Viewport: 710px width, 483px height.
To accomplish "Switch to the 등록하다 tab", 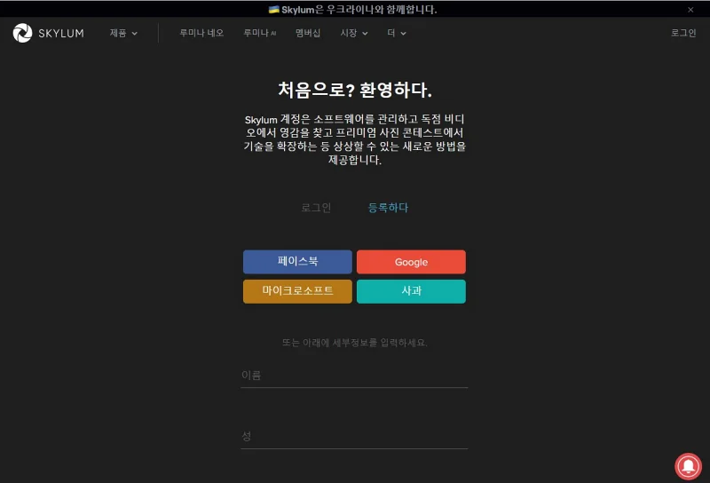I will point(388,208).
